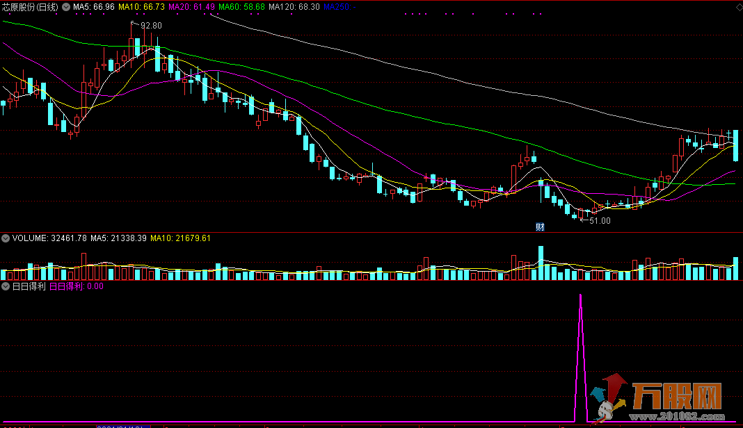Click the magenta 日日得利: 0.00 value
This screenshot has height=428, width=743.
pyautogui.click(x=77, y=286)
